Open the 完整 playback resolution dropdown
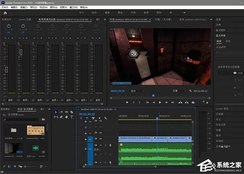 coord(179,91)
